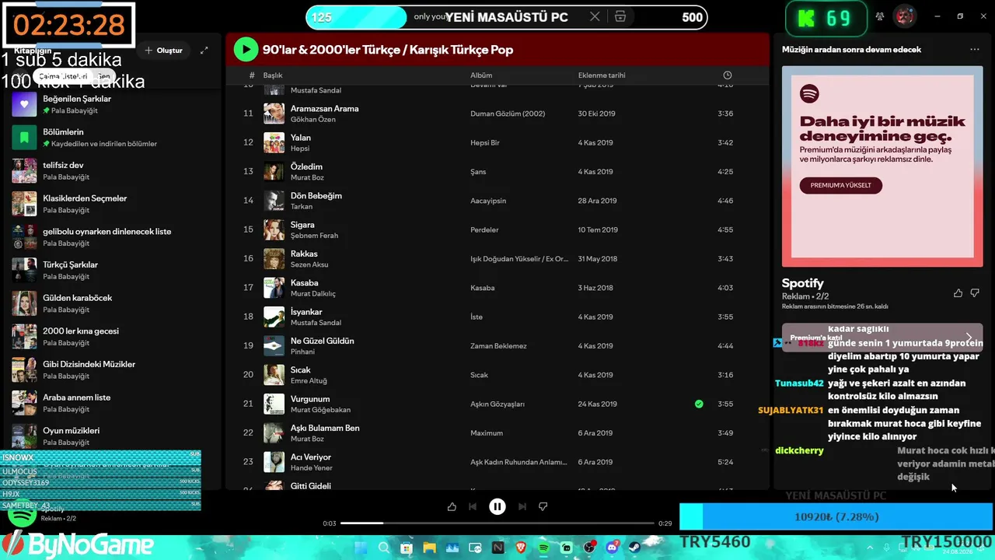This screenshot has width=995, height=560.
Task: Select the track Rakkas
Action: (496, 259)
